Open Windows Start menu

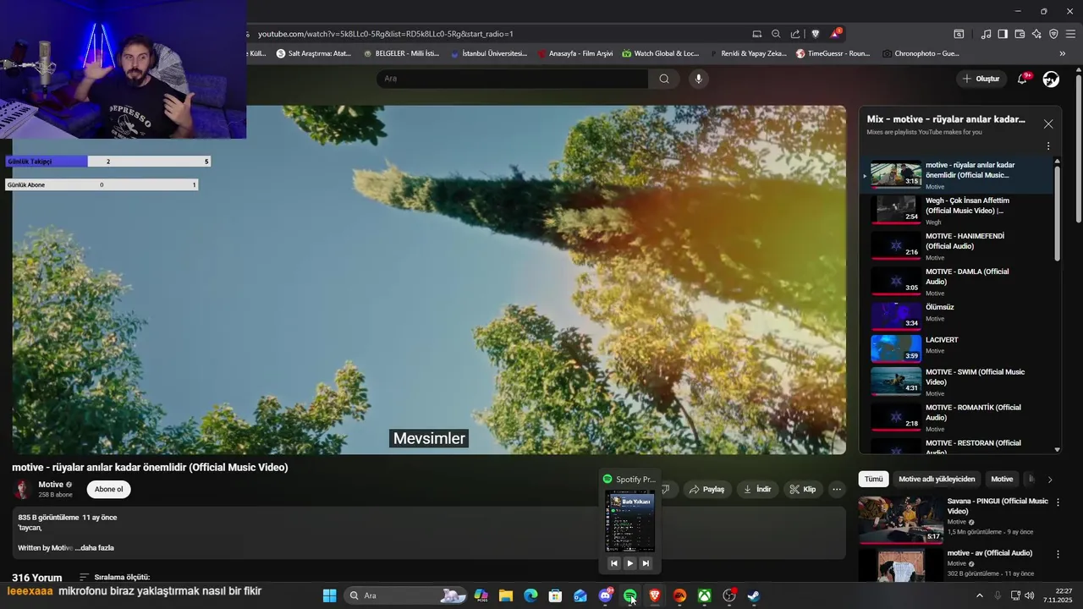tap(329, 595)
